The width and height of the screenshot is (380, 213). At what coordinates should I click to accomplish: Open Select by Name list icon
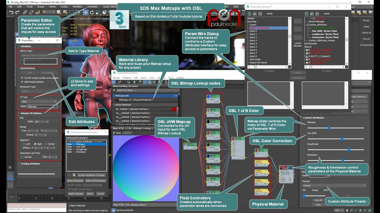click(65, 12)
